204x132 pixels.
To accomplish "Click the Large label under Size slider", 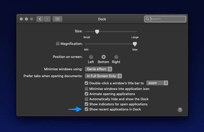I will (x=135, y=37).
